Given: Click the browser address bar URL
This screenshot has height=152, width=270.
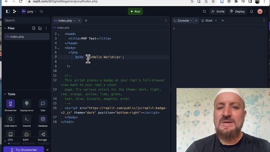Looking at the screenshot, I should pyautogui.click(x=65, y=1).
